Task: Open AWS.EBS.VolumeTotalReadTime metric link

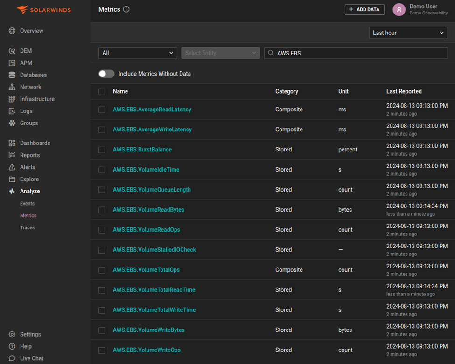Action: pyautogui.click(x=154, y=290)
